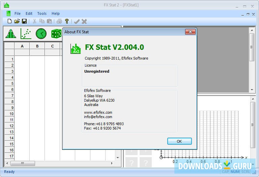This screenshot has height=177, width=259.
Task: Click the 0.2 label on graph x-axis
Action: pyautogui.click(x=175, y=162)
